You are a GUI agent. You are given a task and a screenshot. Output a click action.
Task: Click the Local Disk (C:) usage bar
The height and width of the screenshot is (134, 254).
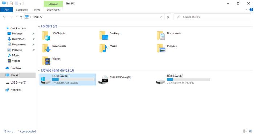coord(73,80)
